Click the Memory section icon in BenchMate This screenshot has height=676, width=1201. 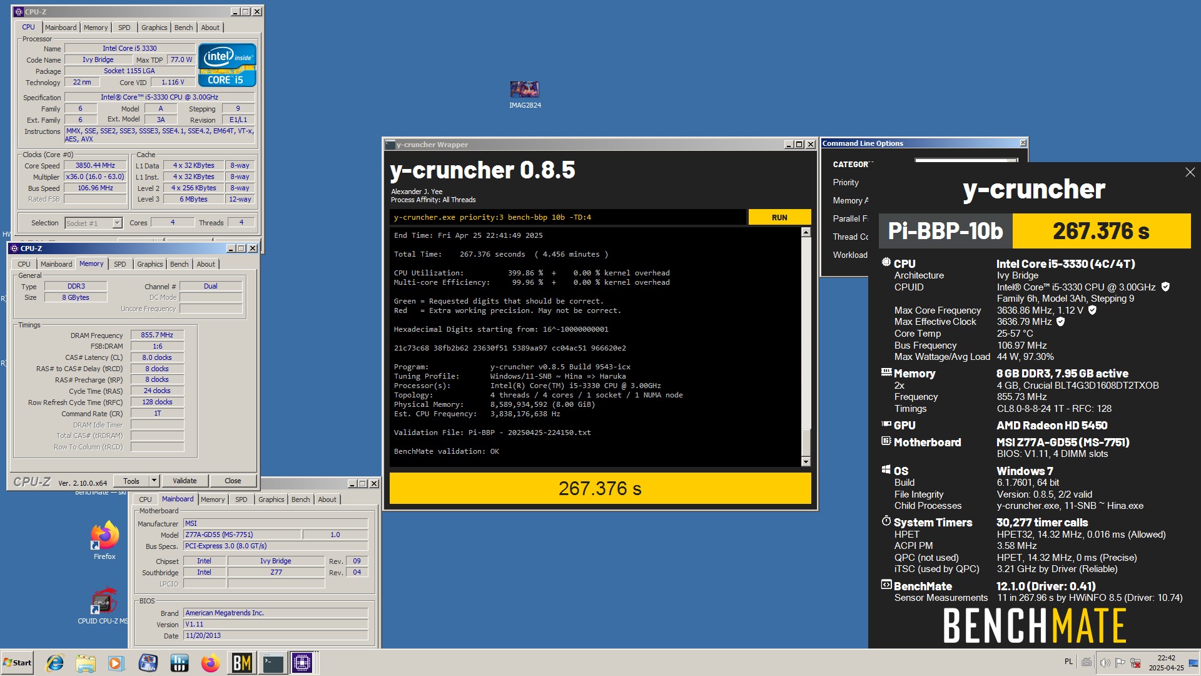[886, 372]
